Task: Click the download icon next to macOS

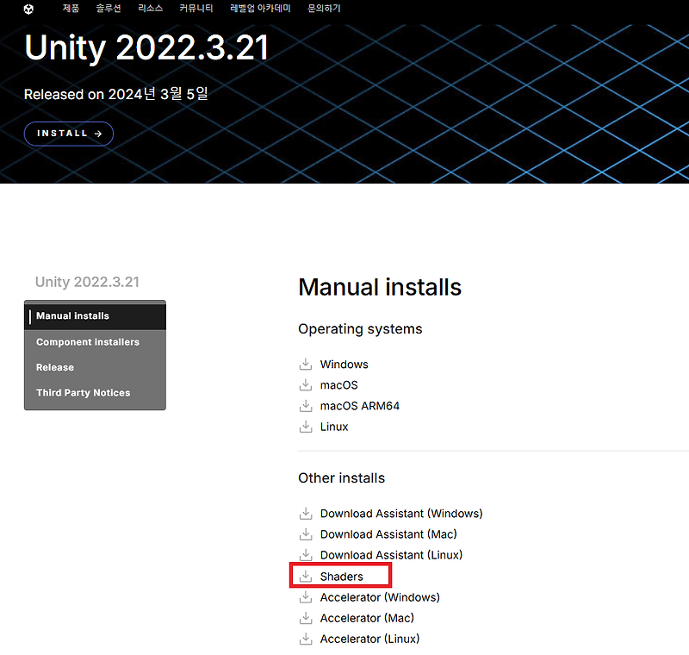Action: 306,384
